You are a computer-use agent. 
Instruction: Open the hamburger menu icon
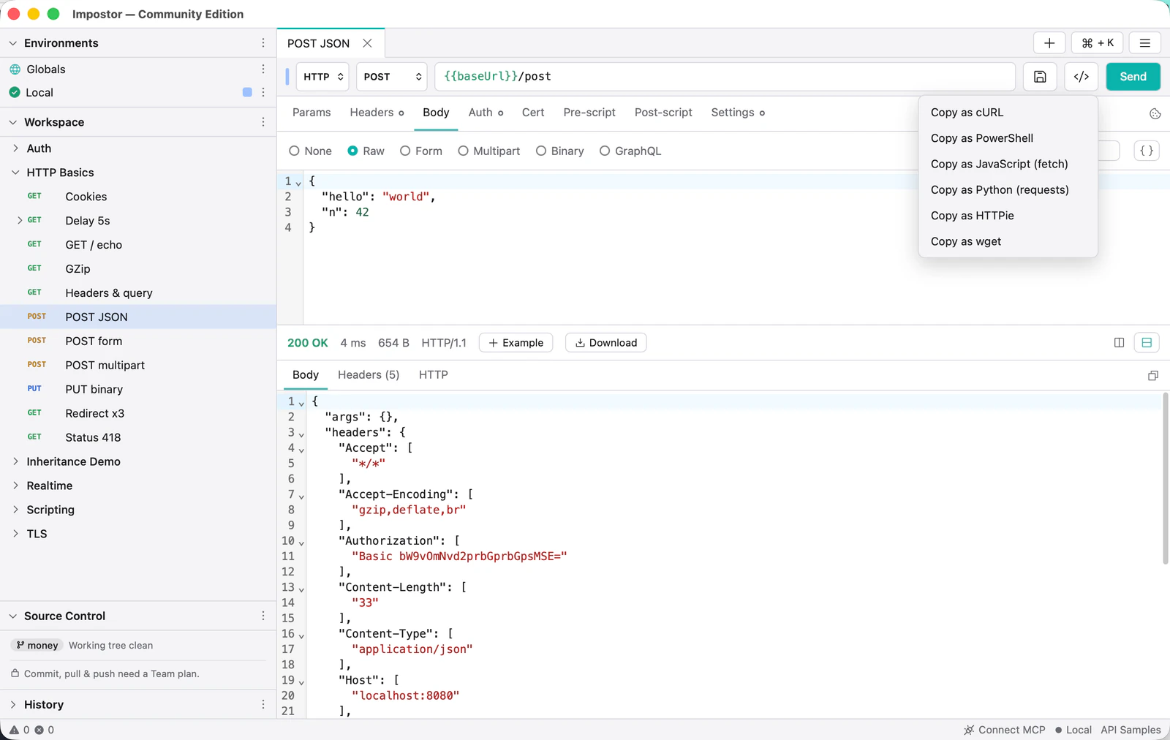coord(1145,43)
